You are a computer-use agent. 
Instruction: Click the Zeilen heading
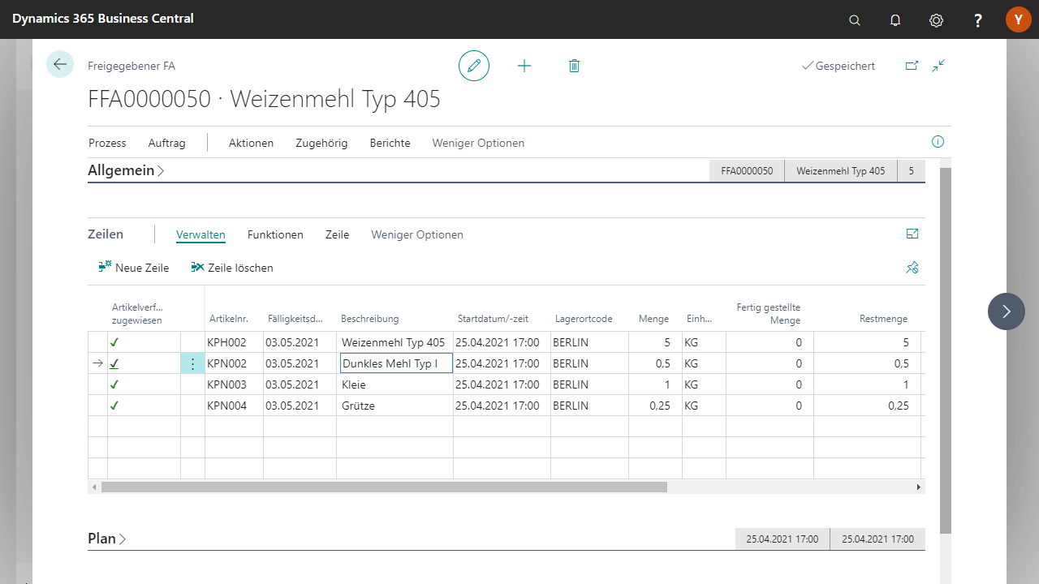click(106, 234)
